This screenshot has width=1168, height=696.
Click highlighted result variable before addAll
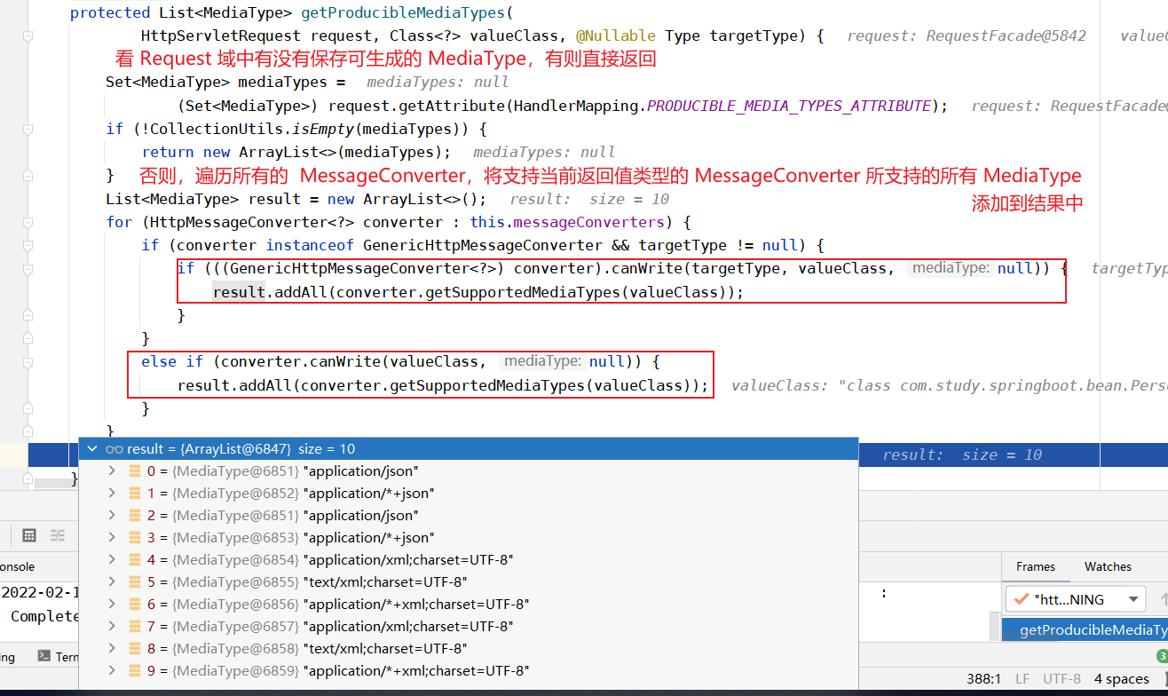[239, 291]
